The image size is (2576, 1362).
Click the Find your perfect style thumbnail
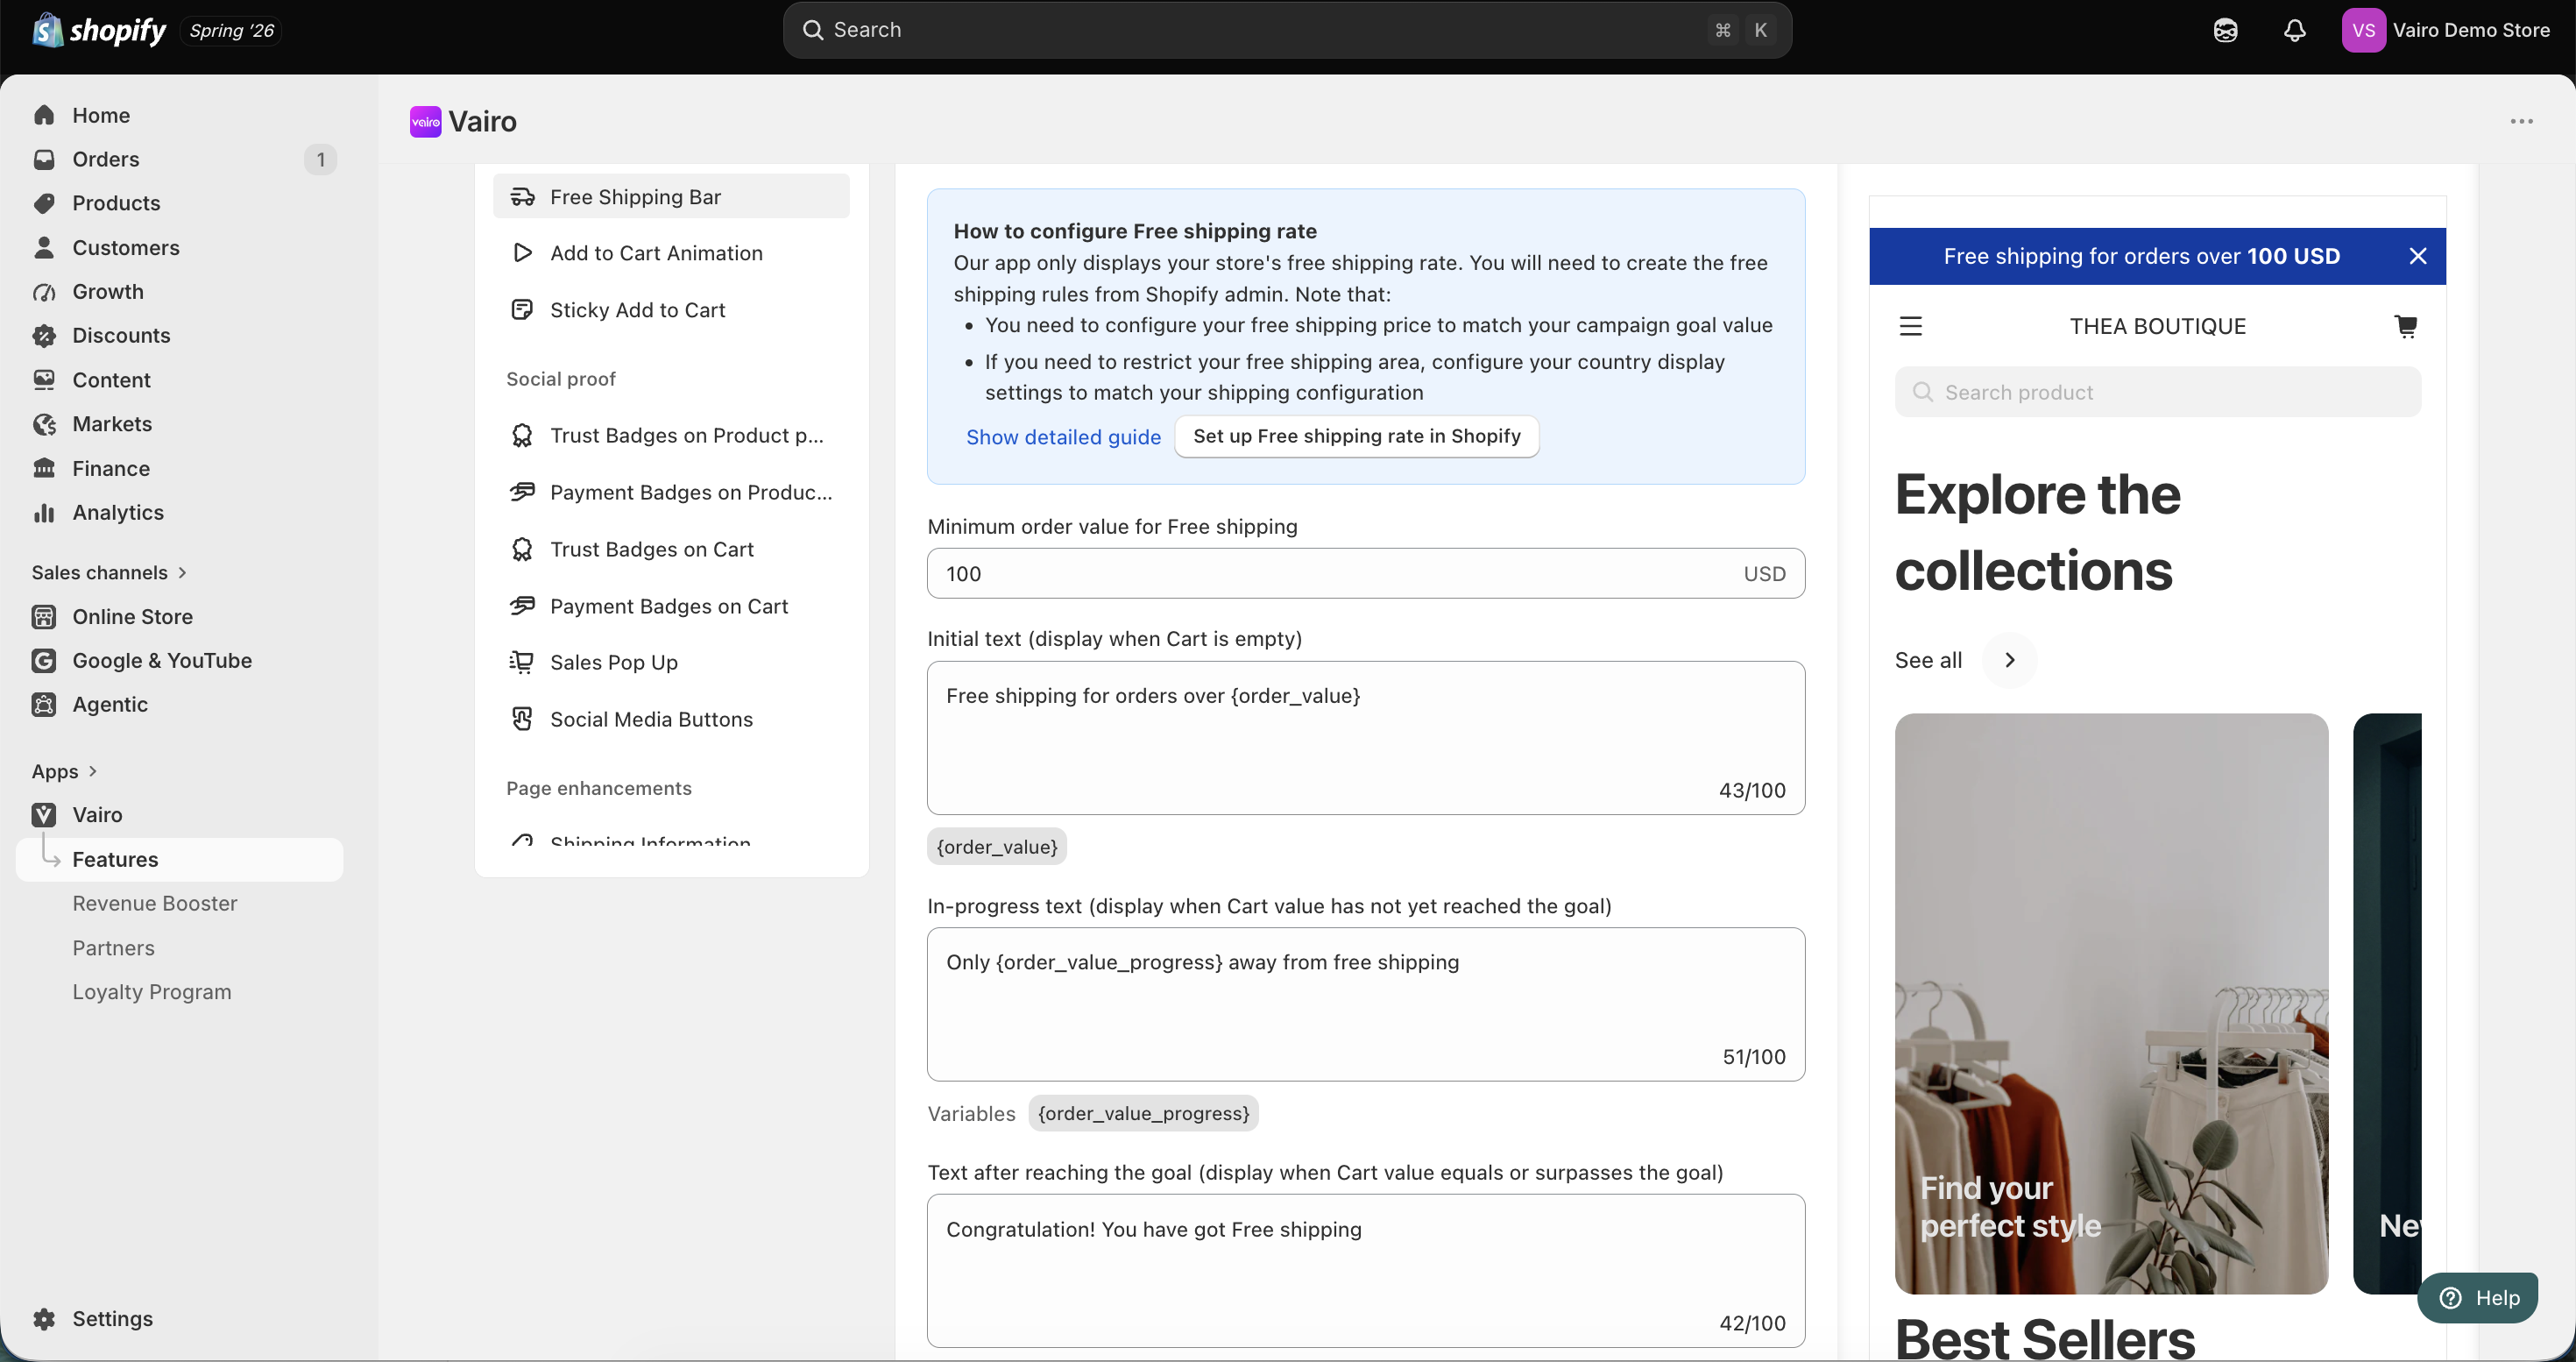[2110, 1003]
